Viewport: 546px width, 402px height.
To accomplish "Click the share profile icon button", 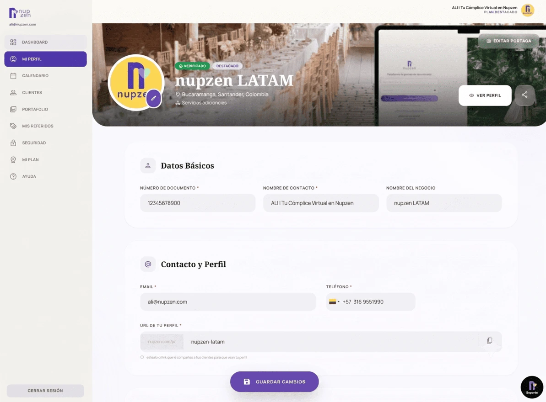I will click(524, 95).
